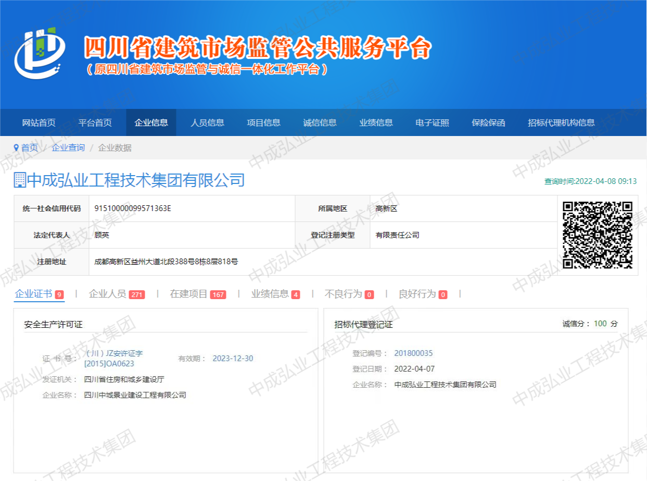
Task: Go to the 人员信息 nav item
Action: (x=207, y=122)
